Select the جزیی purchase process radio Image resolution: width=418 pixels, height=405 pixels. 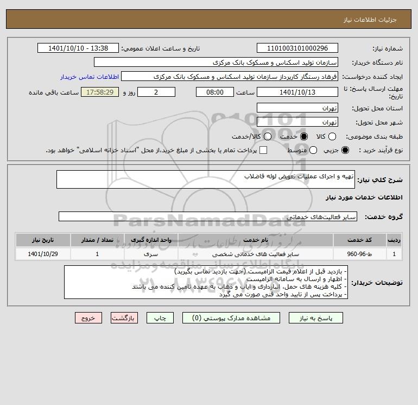click(x=345, y=150)
